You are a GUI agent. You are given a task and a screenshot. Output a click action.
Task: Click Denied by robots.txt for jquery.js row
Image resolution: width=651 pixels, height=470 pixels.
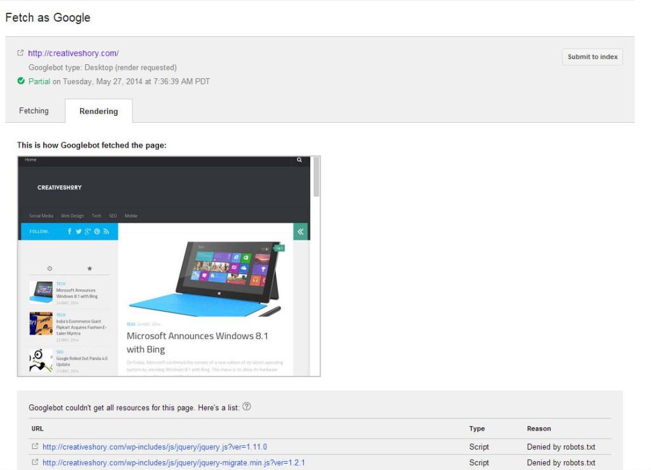[561, 446]
